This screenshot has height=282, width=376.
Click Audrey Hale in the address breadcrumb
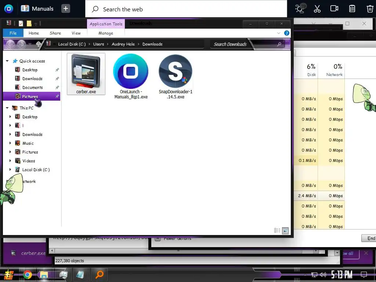pos(123,44)
